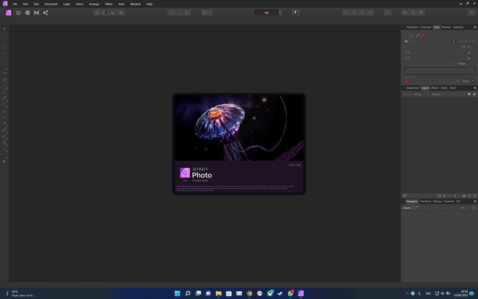
Task: Click the trash delete layer icon
Action: (474, 196)
